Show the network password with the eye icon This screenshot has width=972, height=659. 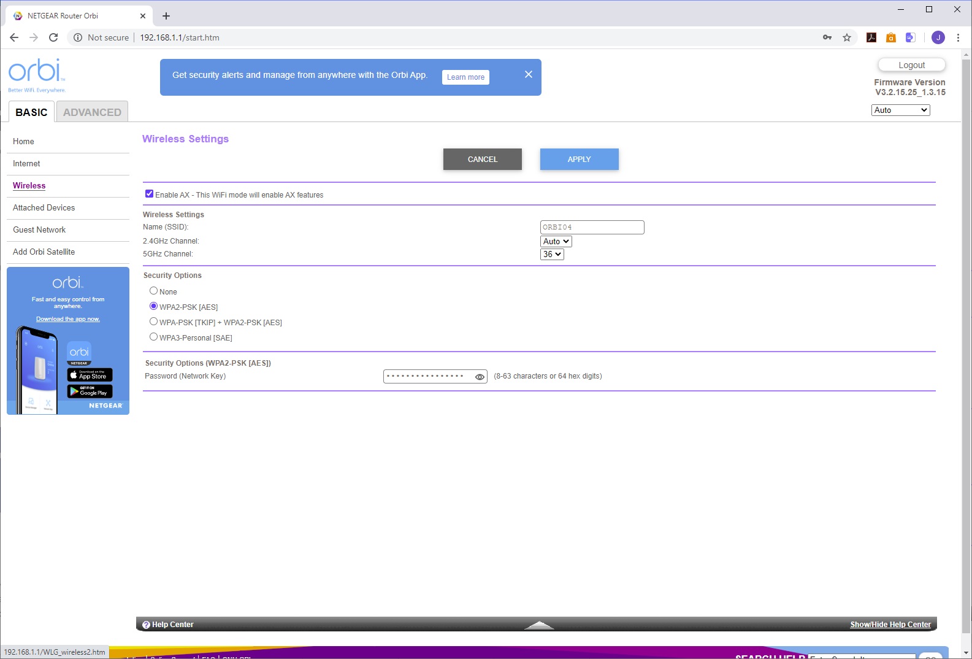pyautogui.click(x=480, y=377)
